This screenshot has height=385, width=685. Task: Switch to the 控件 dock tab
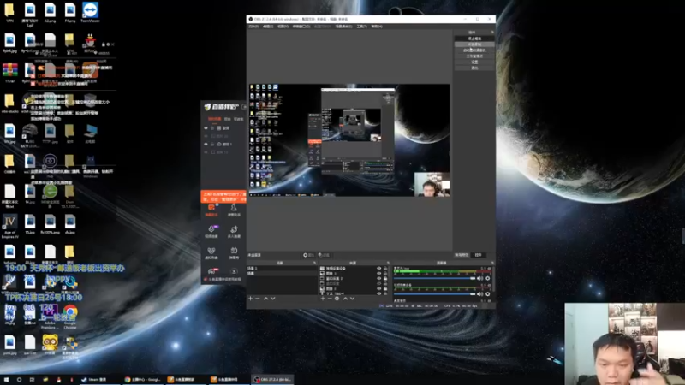click(479, 255)
